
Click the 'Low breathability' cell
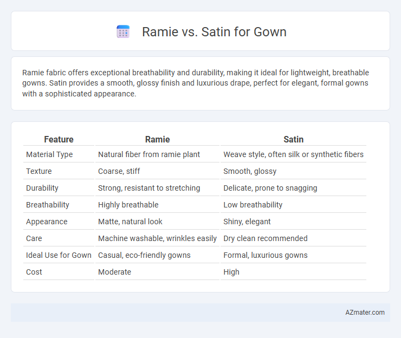pyautogui.click(x=253, y=205)
